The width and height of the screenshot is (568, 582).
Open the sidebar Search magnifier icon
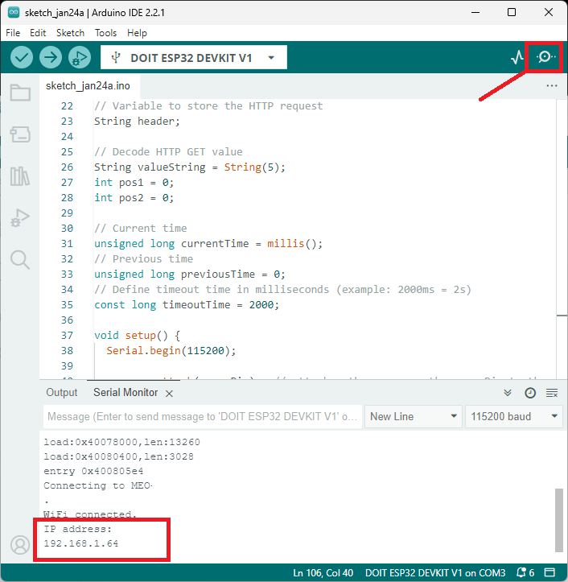click(x=20, y=259)
